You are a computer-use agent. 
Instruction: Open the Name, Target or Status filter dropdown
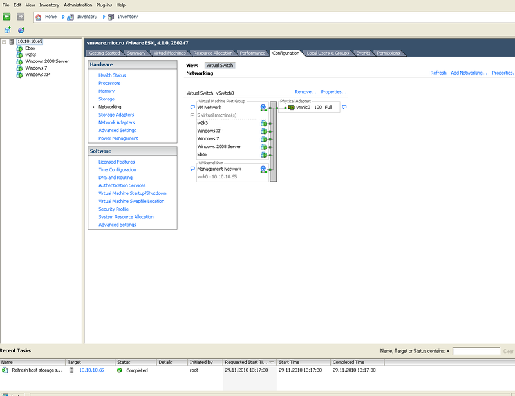click(x=448, y=352)
